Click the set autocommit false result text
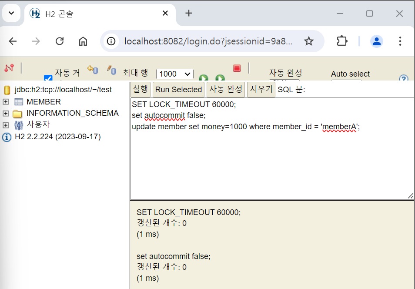This screenshot has width=415, height=289. [x=174, y=256]
